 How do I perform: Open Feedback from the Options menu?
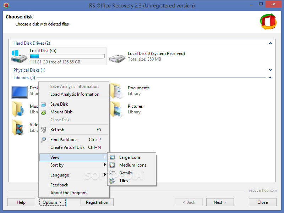[59, 185]
